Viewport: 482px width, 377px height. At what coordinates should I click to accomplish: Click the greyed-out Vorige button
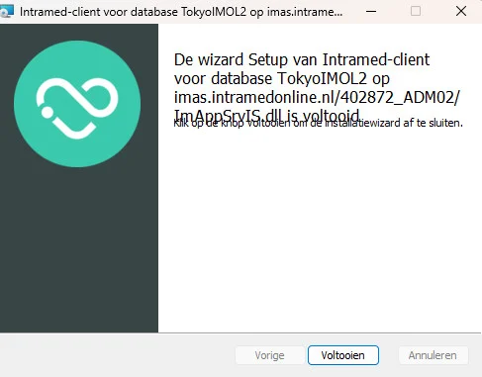click(269, 355)
